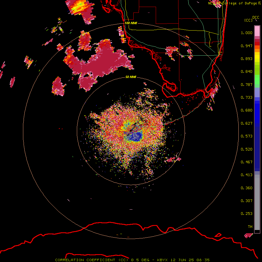Image resolution: width=262 pixels, height=262 pixels.
Task: Click the 50 NMI range ring label
Action: pos(131,77)
